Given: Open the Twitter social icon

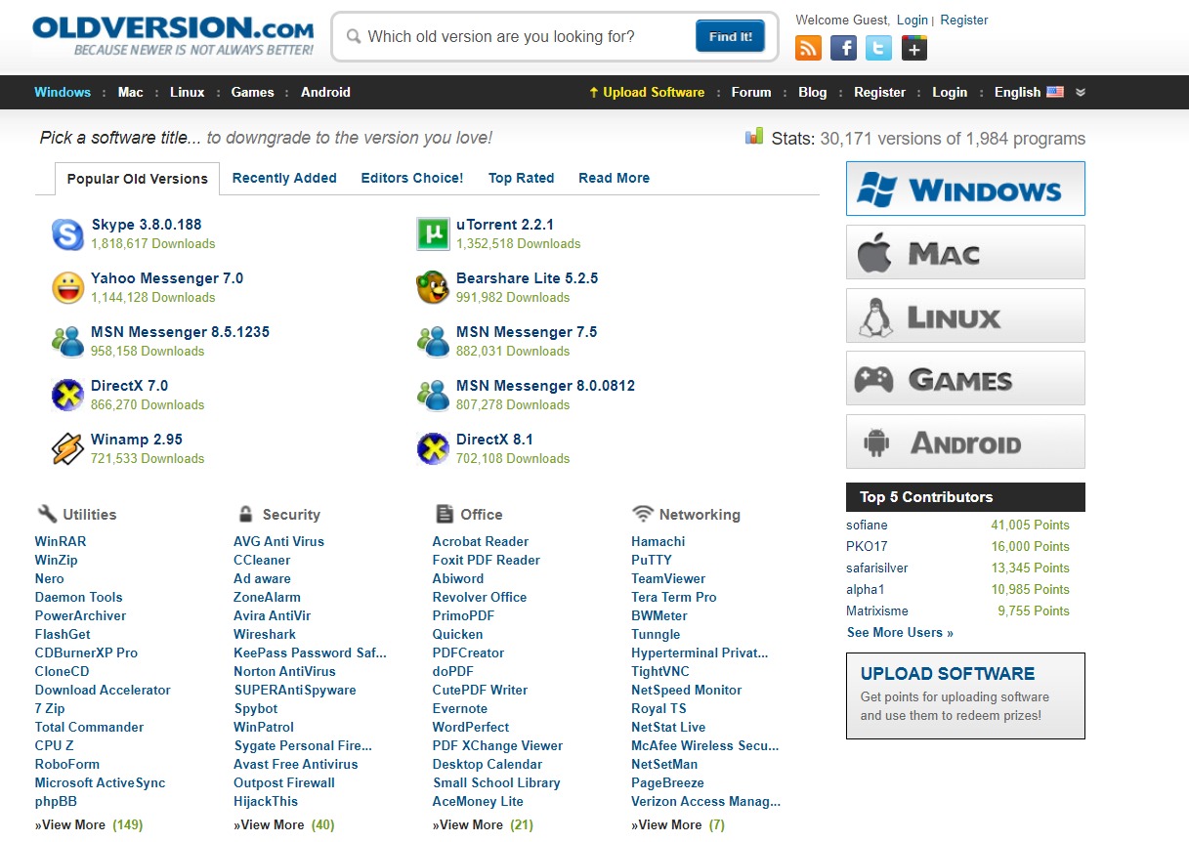Looking at the screenshot, I should coord(878,48).
